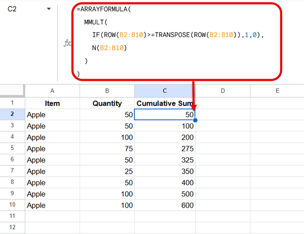Select the cell showing cumulative sum 600

coord(165,205)
